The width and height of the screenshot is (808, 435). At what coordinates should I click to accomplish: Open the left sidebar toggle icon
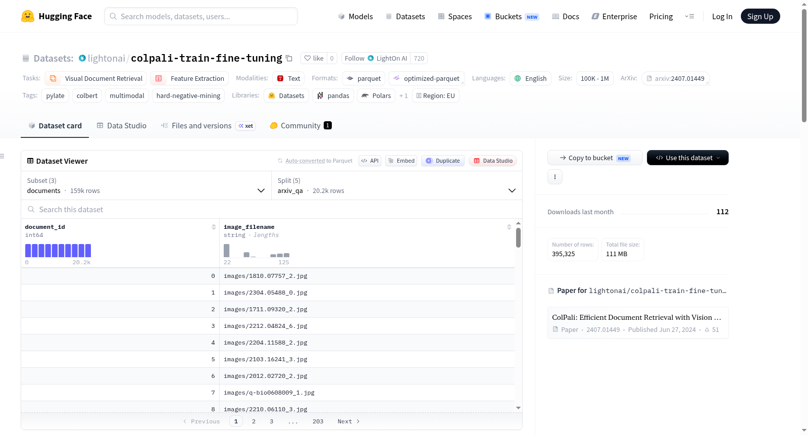tap(2, 156)
